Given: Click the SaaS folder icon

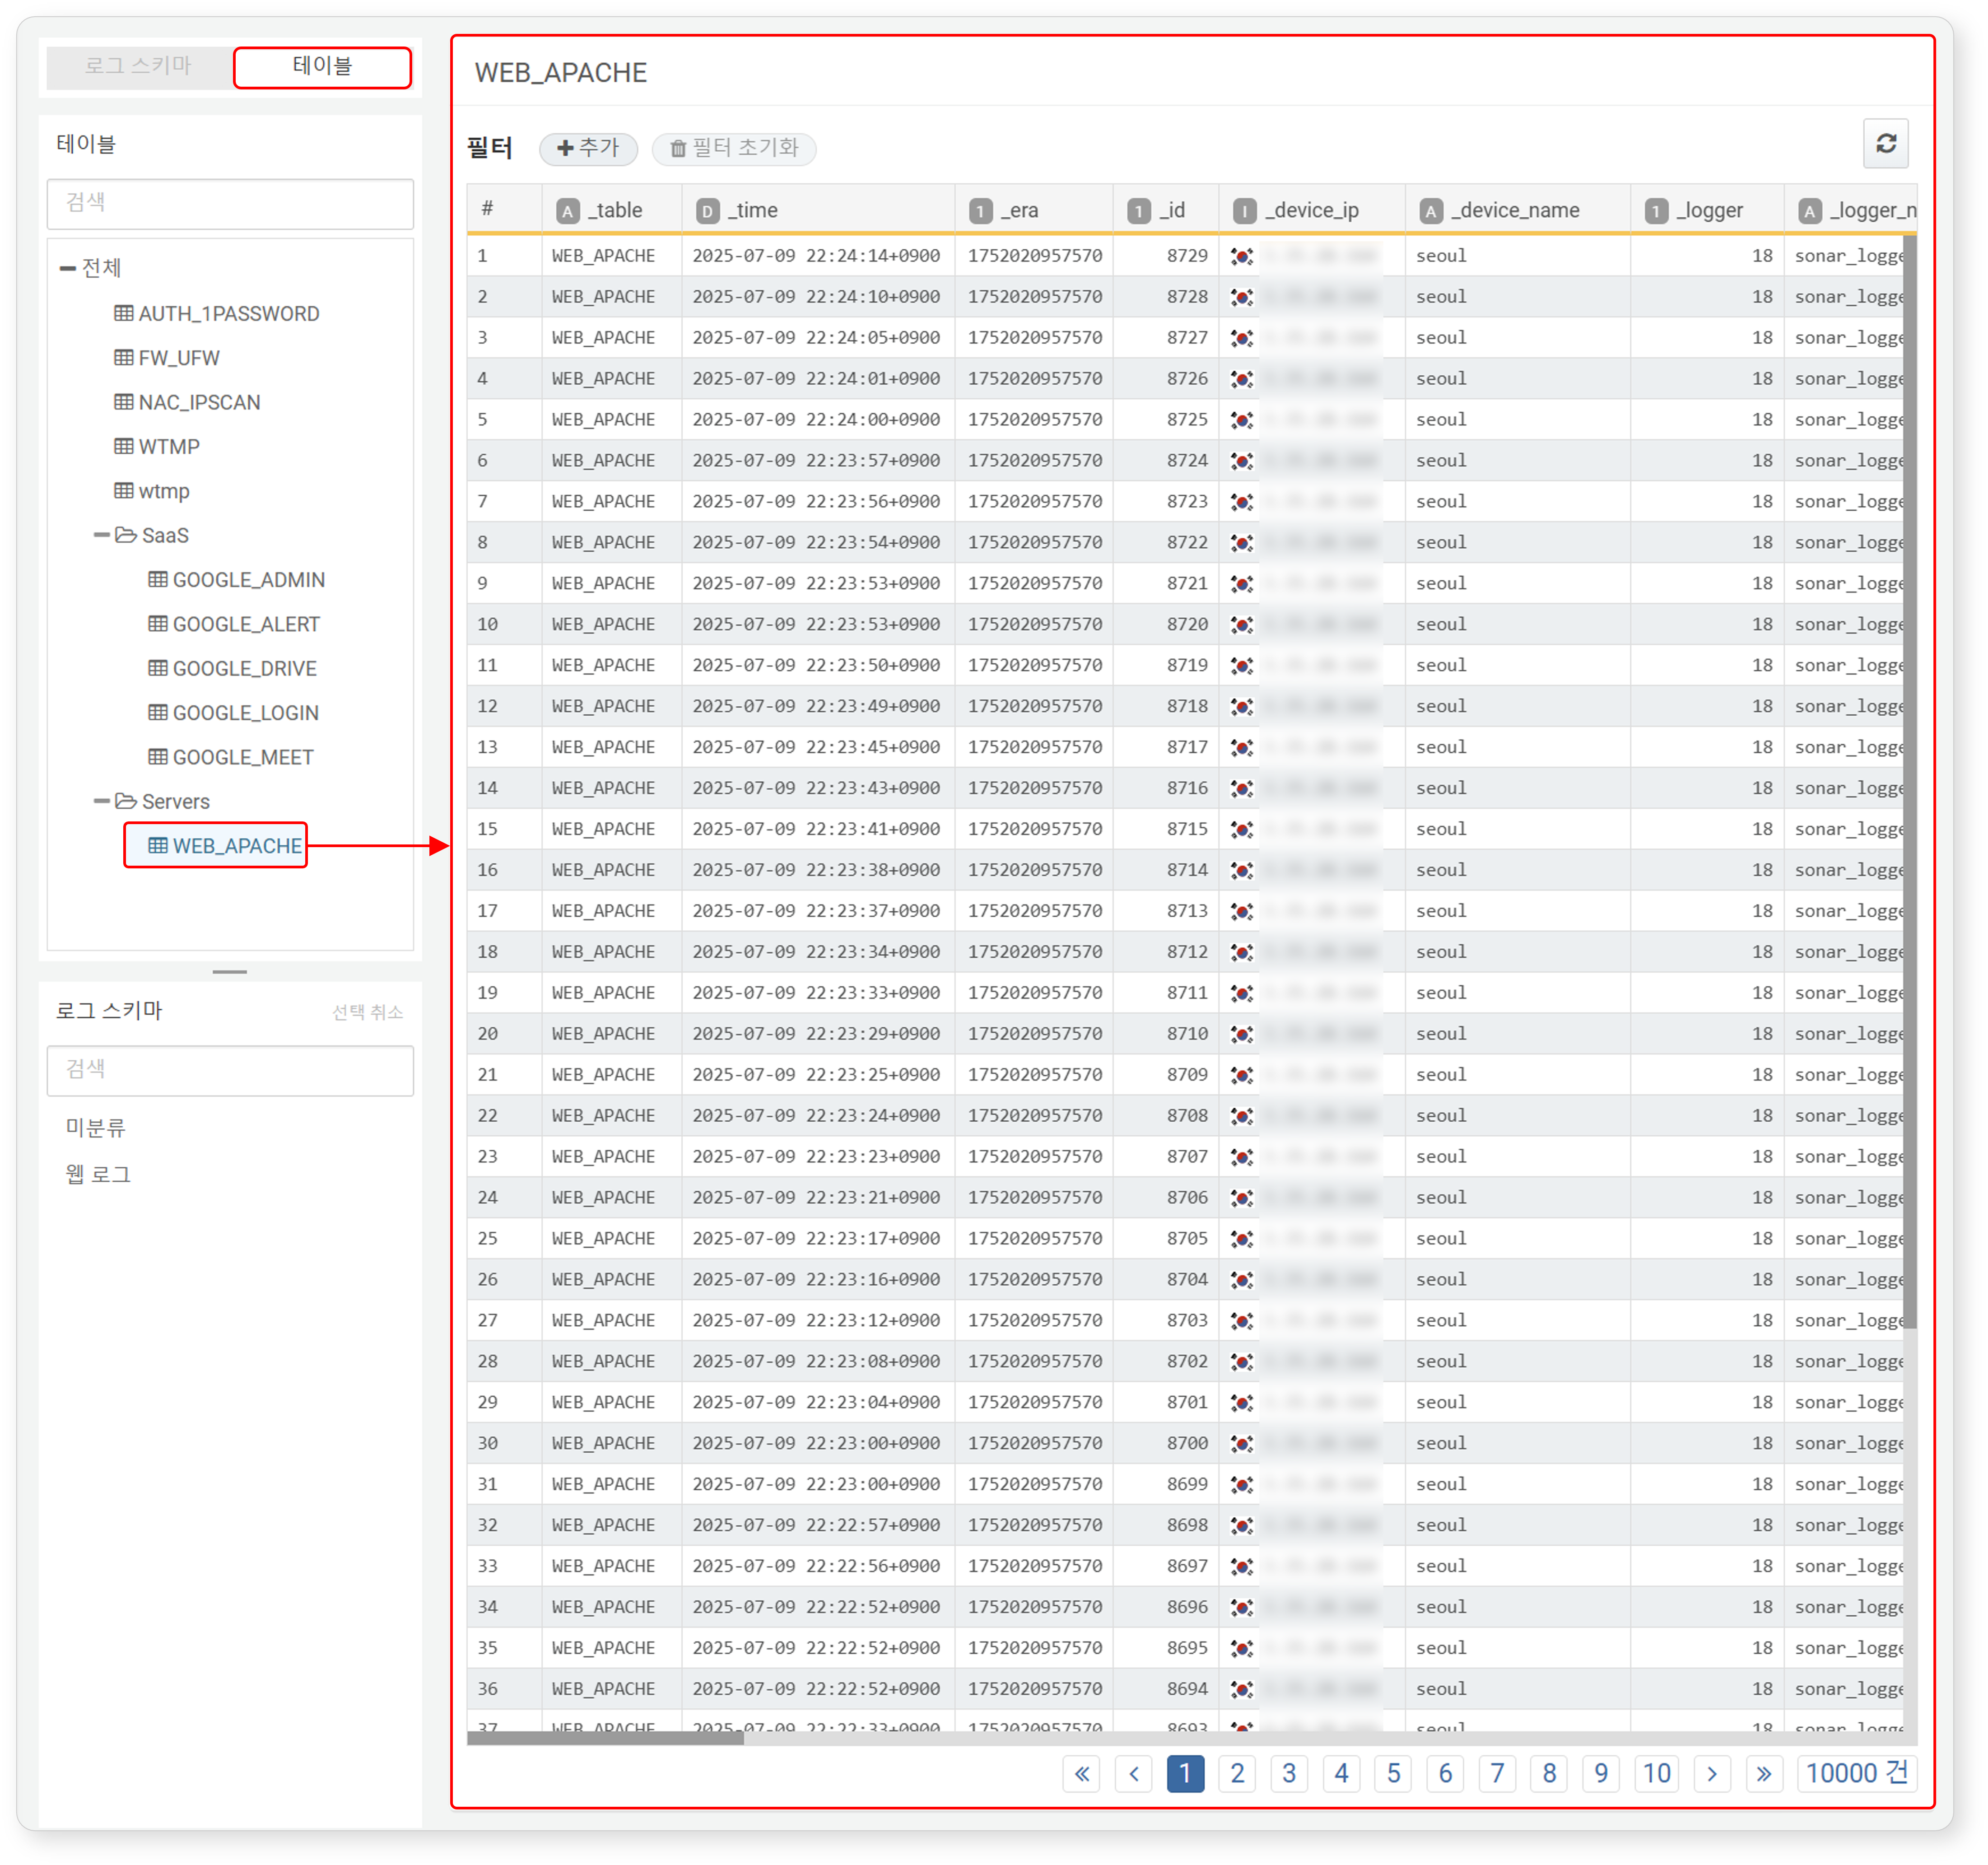Looking at the screenshot, I should 126,535.
